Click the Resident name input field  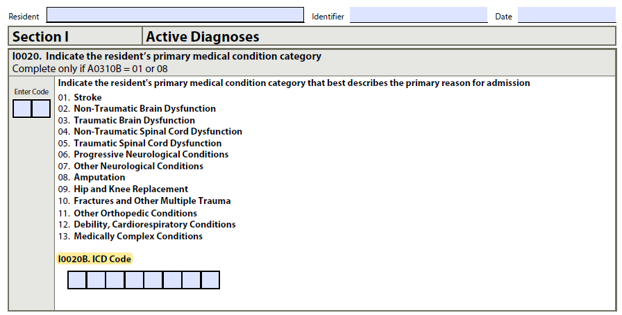[x=175, y=15]
